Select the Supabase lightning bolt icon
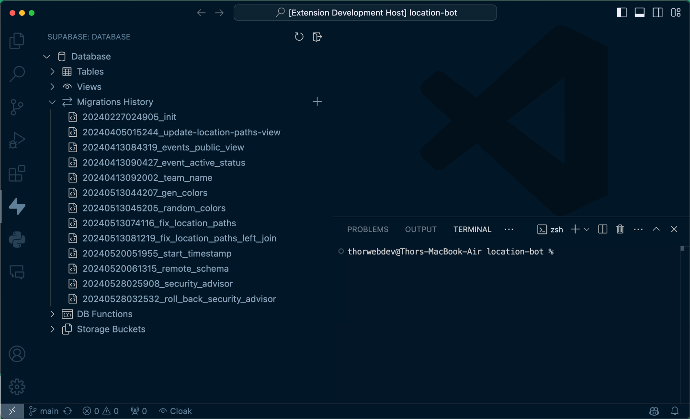Viewport: 690px width, 419px height. click(x=17, y=206)
